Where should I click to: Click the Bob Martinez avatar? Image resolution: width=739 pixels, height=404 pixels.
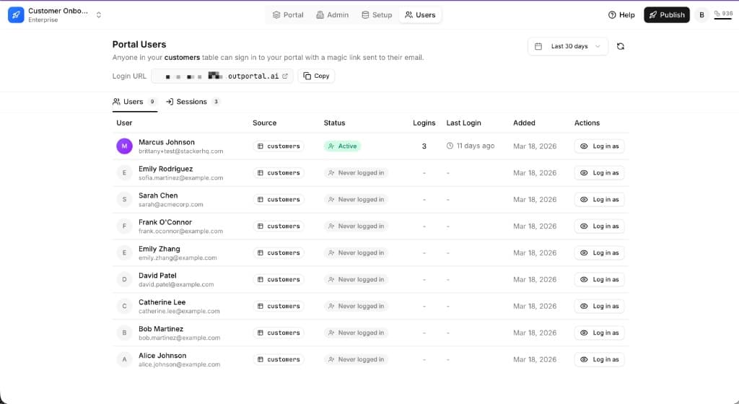pyautogui.click(x=124, y=333)
